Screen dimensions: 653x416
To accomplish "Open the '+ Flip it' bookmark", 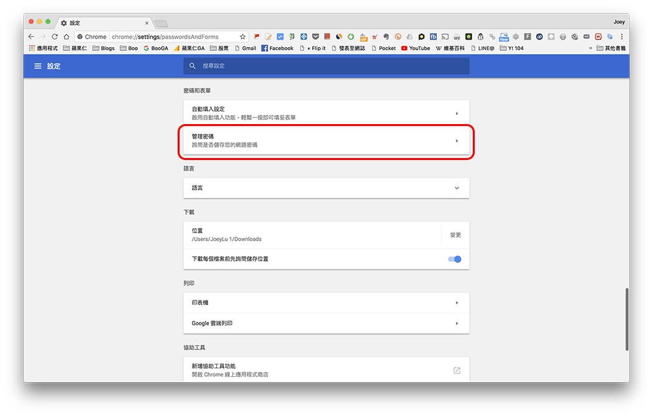I will (x=312, y=48).
